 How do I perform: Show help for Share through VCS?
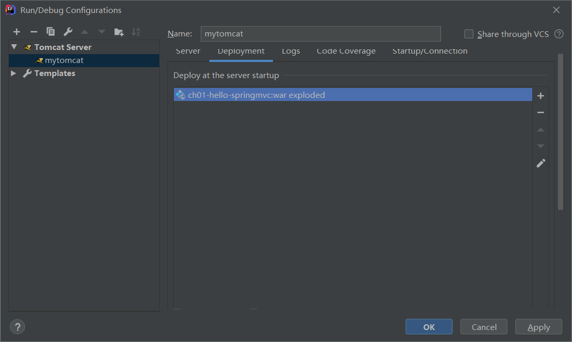click(559, 34)
